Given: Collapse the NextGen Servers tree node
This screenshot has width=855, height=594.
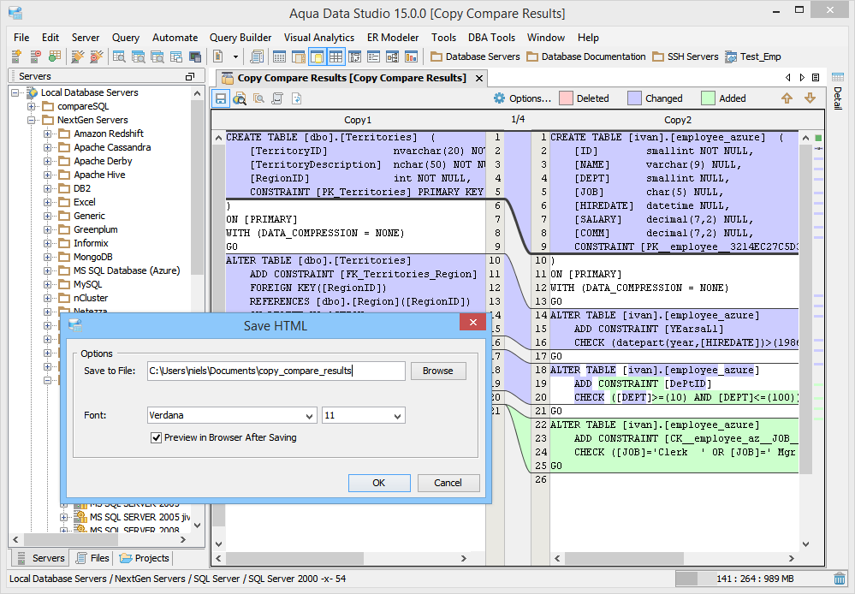Looking at the screenshot, I should coord(32,120).
